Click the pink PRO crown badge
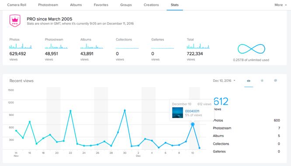The width and height of the screenshot is (291, 166). coord(15,20)
